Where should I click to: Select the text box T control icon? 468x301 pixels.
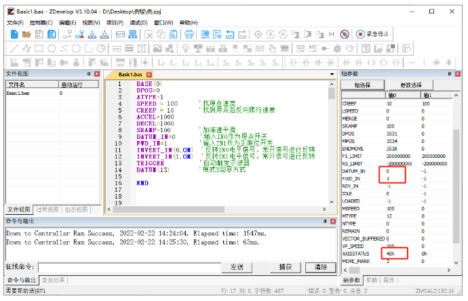click(142, 48)
